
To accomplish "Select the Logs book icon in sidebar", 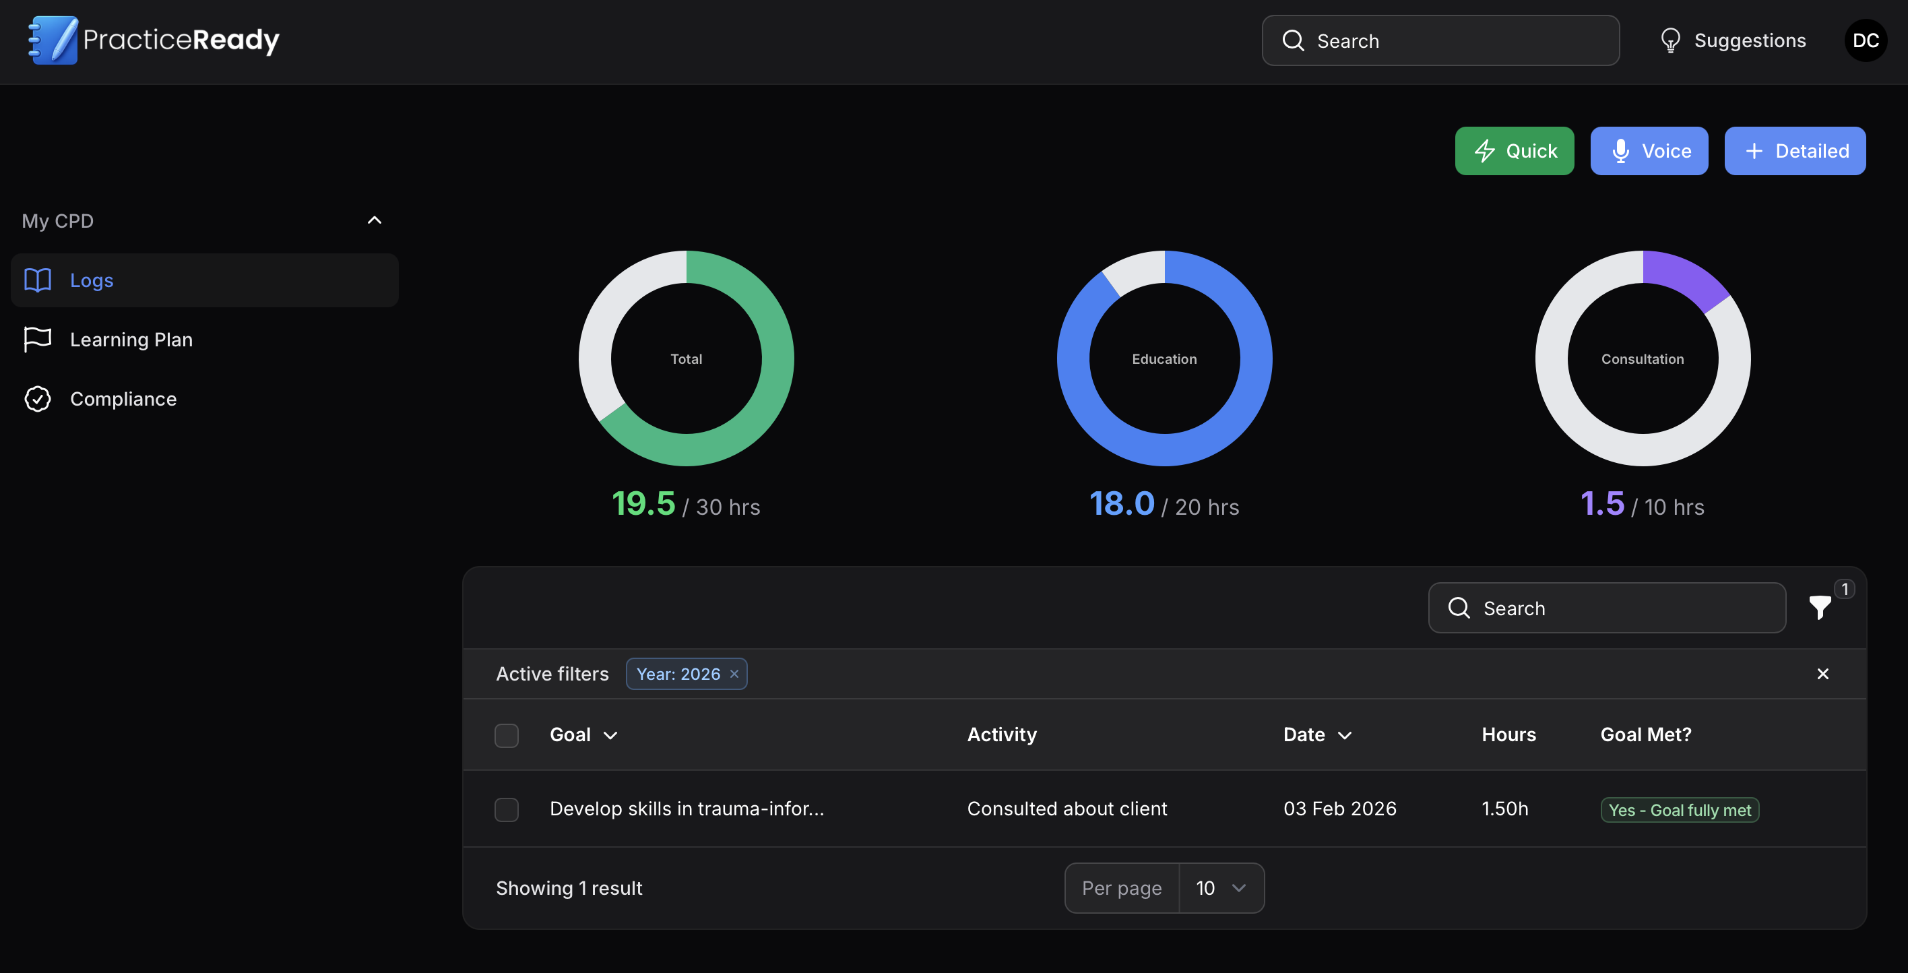I will pos(38,280).
